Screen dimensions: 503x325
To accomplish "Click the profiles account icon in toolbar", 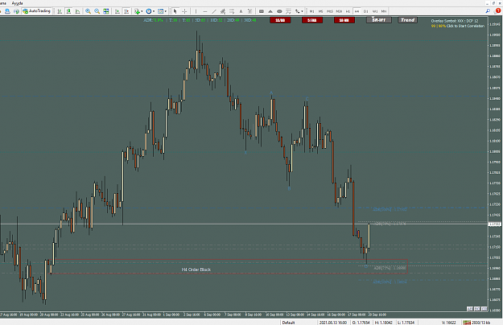I will coord(7,11).
